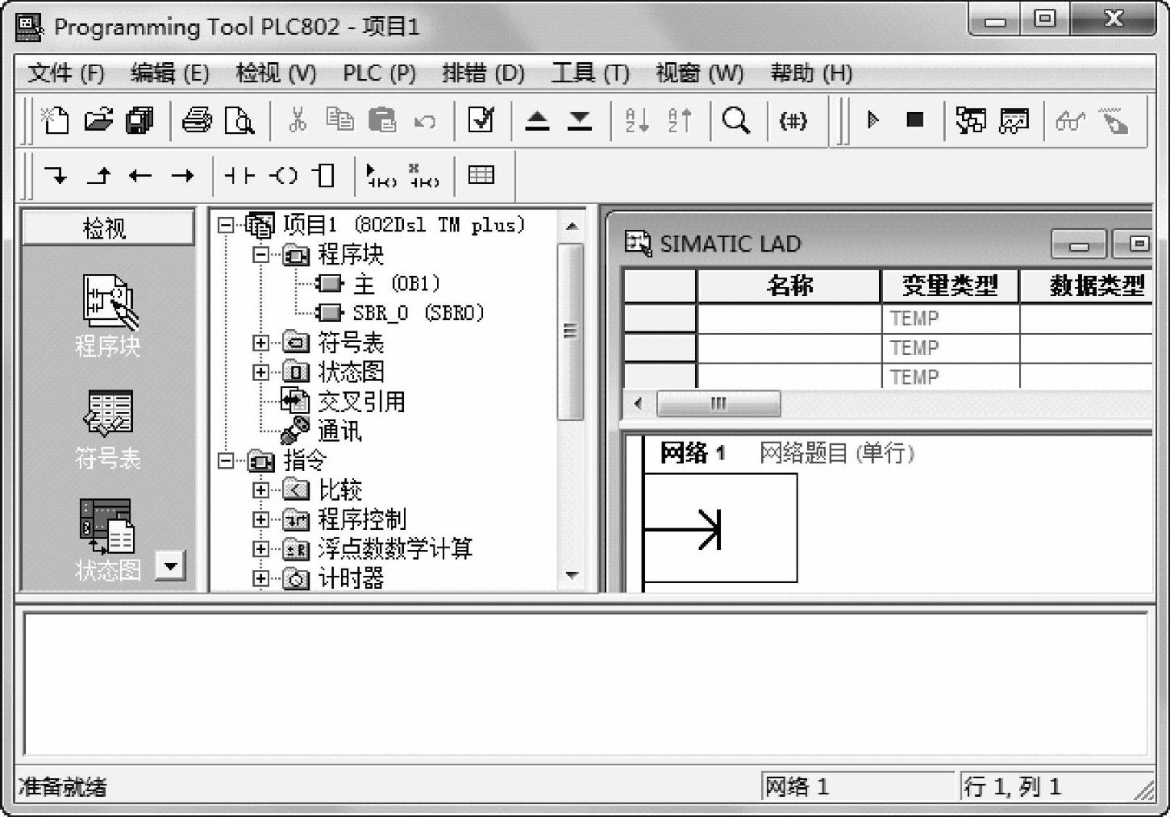Open the 工具 (T) menu
1170x817 pixels.
point(590,73)
